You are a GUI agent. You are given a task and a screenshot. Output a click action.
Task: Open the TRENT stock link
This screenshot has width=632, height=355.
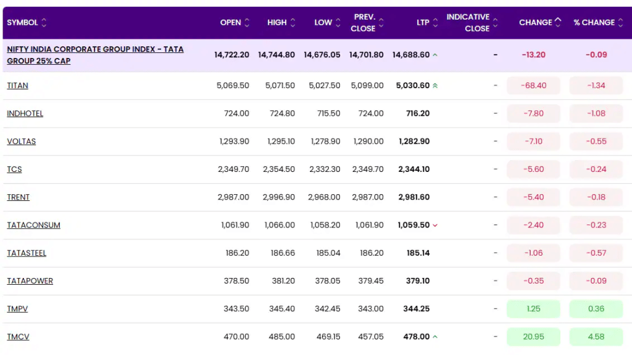18,197
